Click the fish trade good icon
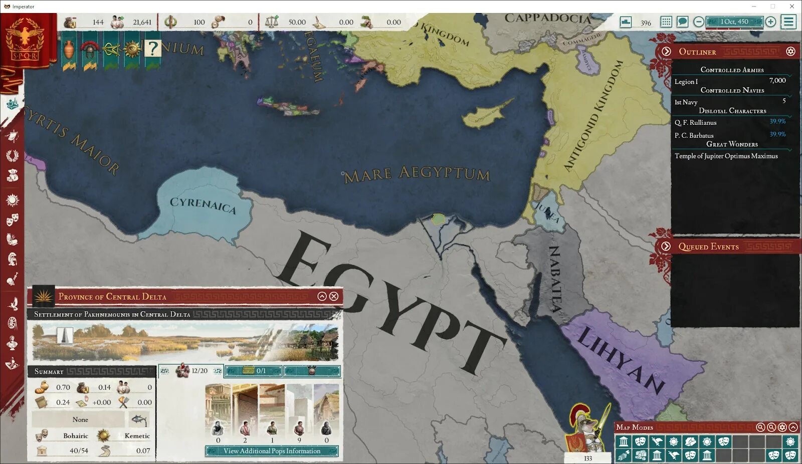Image resolution: width=802 pixels, height=464 pixels. tap(139, 419)
